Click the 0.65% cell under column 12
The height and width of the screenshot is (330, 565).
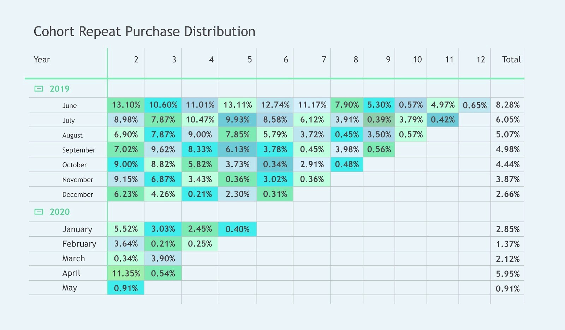(475, 105)
